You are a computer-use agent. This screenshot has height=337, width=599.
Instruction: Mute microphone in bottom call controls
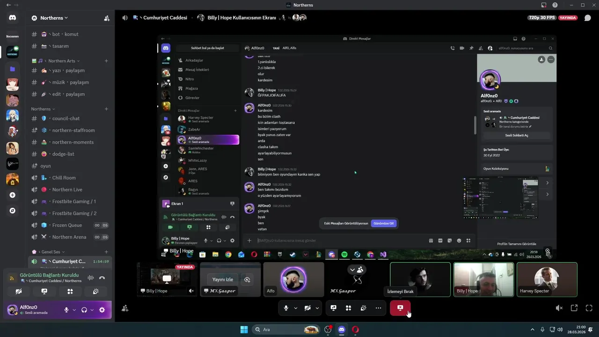click(x=286, y=308)
